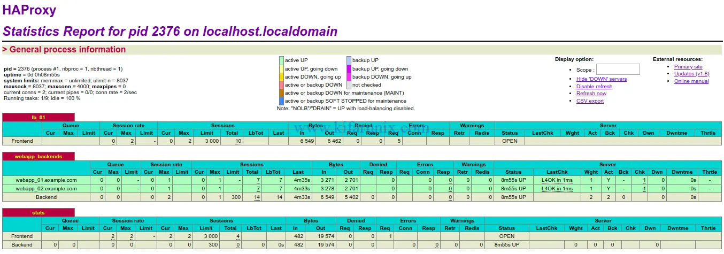This screenshot has width=724, height=254.
Task: Click lb_01 Frontend OPEN status
Action: tap(510, 141)
